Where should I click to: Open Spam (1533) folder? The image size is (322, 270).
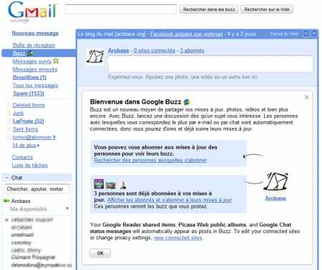click(29, 94)
